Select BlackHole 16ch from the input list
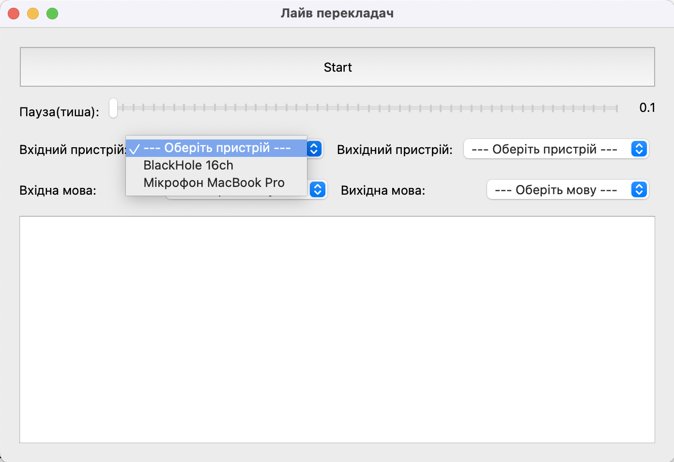 (188, 165)
